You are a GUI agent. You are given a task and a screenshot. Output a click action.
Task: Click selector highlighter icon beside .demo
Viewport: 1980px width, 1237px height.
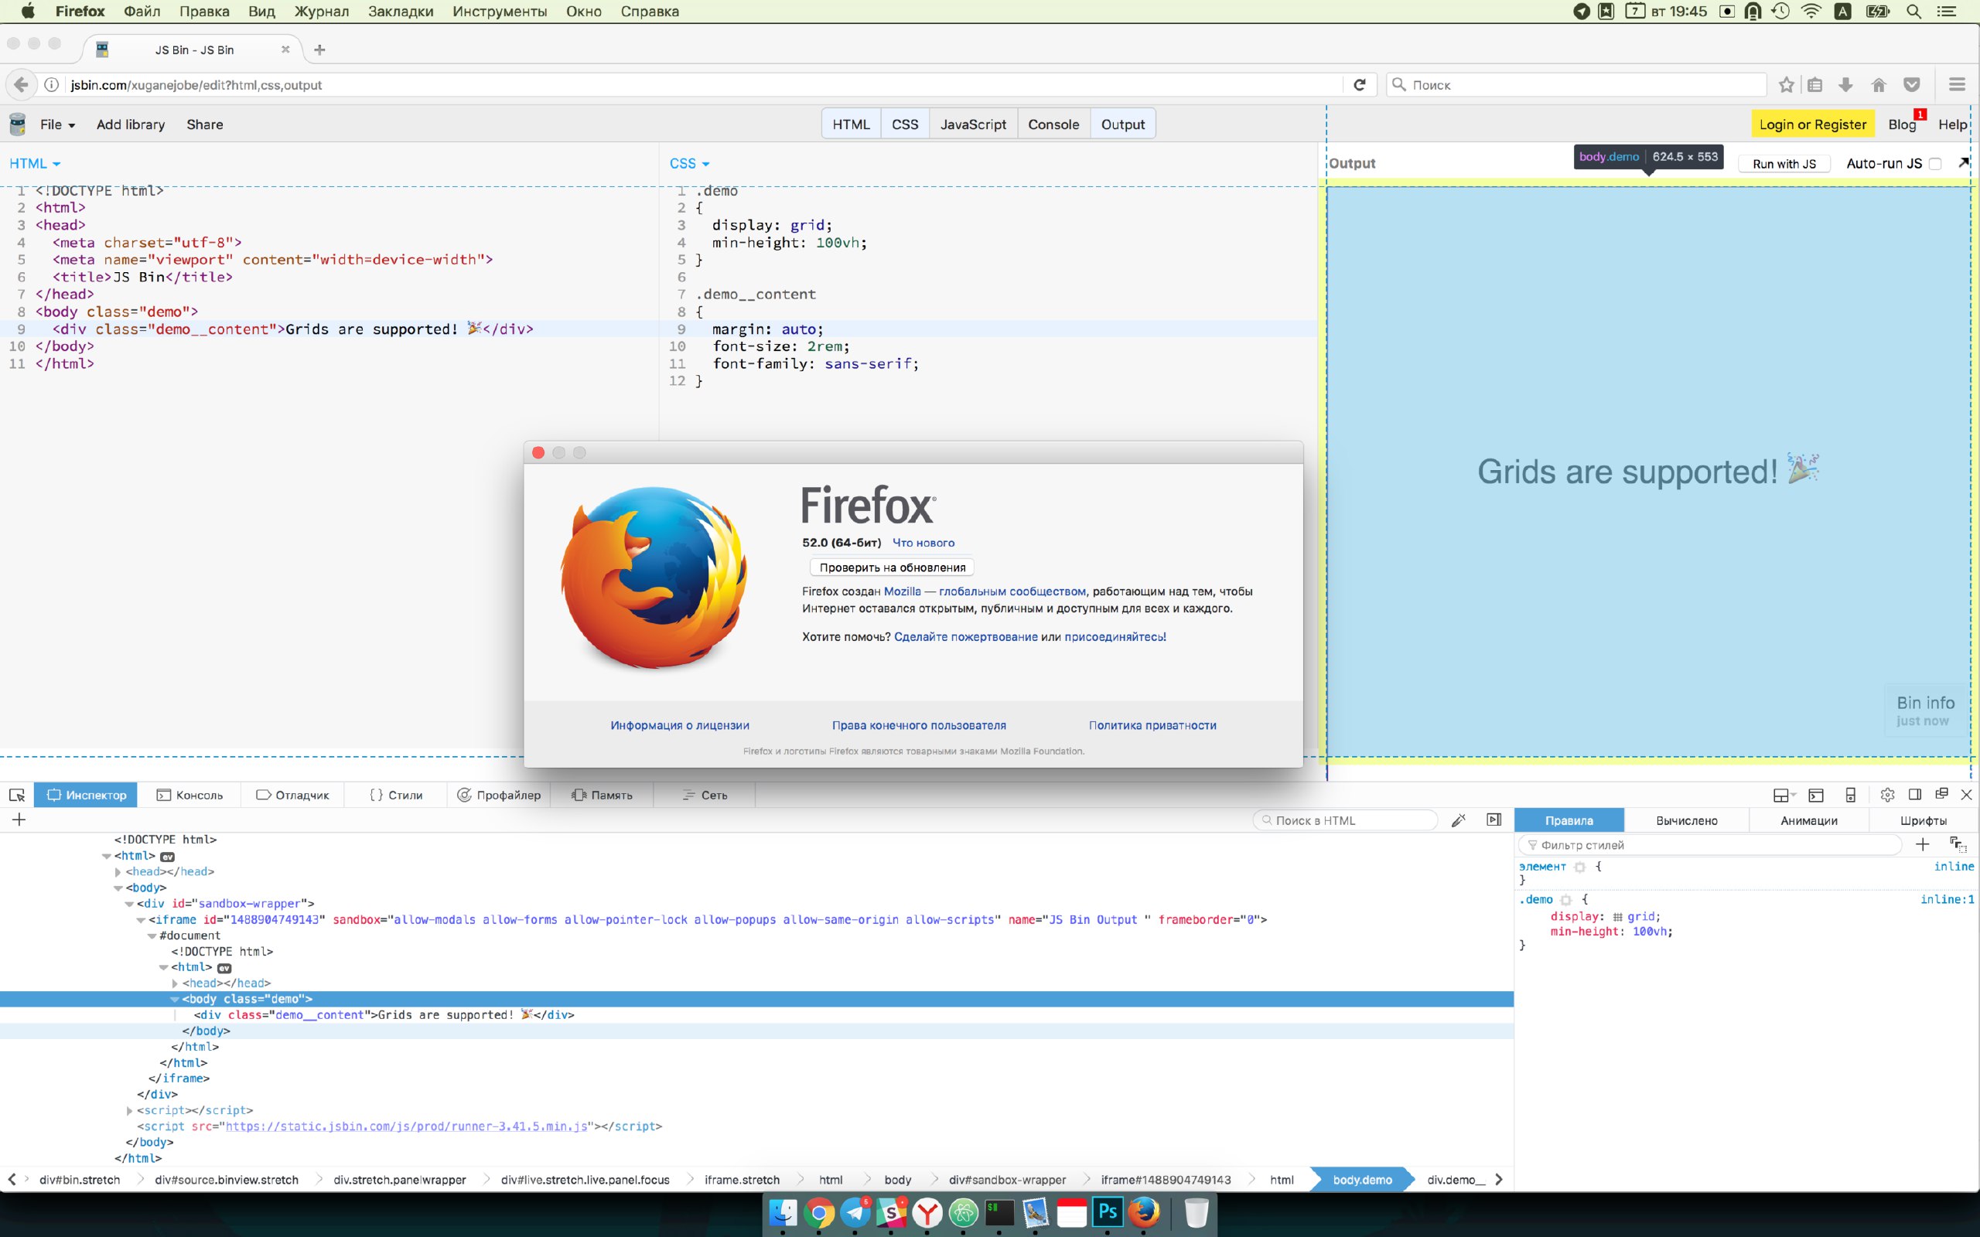tap(1566, 900)
